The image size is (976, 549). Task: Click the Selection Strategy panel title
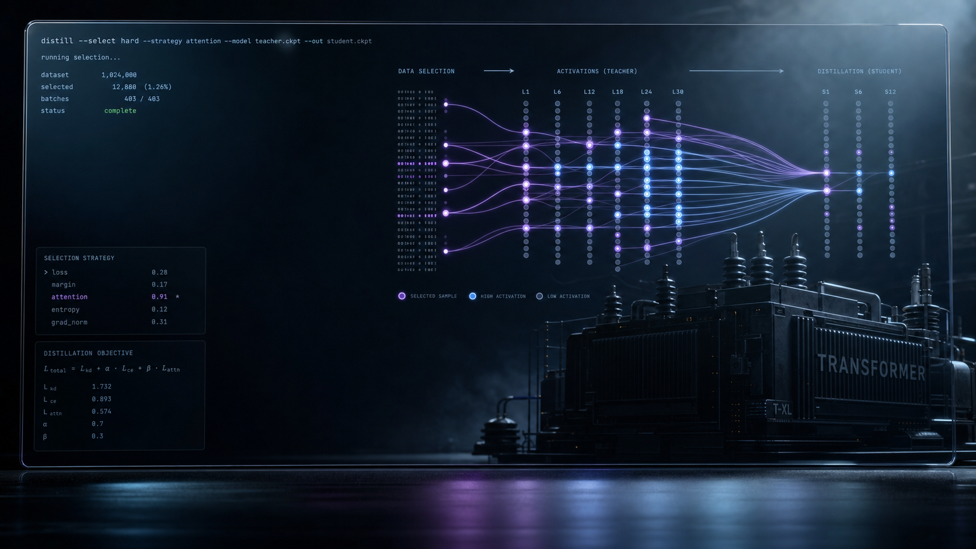(79, 258)
